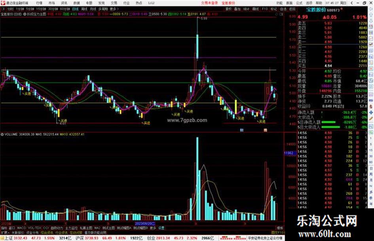Image resolution: width=374 pixels, height=241 pixels.
Task: Expand the 扩展 panel toggle
Action: click(x=5, y=232)
